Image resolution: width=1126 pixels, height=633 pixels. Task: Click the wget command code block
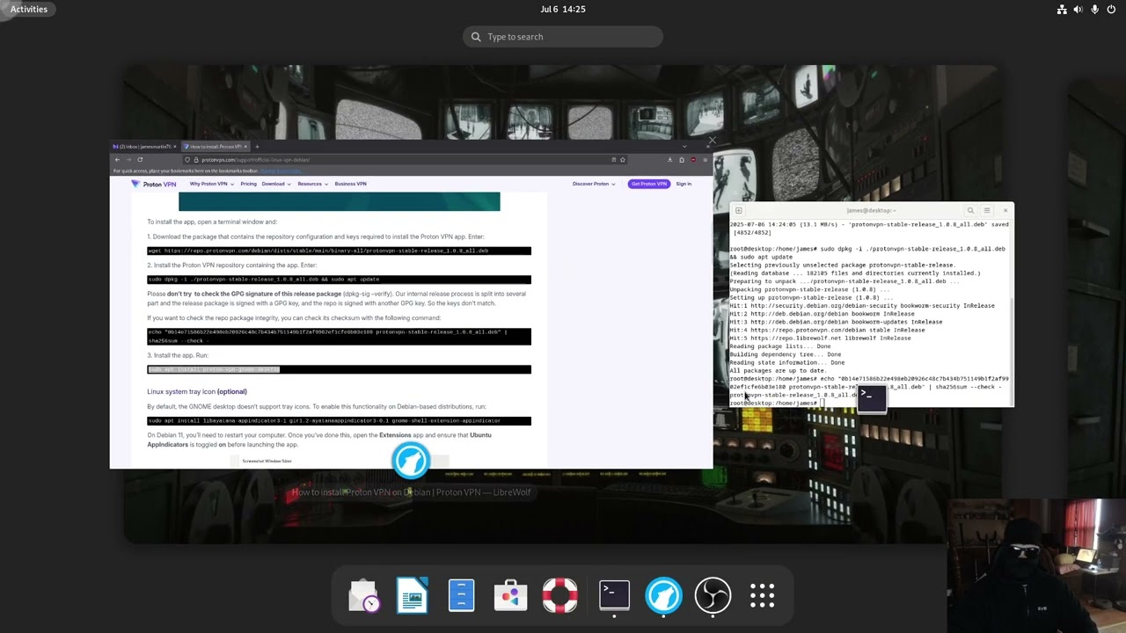[339, 251]
